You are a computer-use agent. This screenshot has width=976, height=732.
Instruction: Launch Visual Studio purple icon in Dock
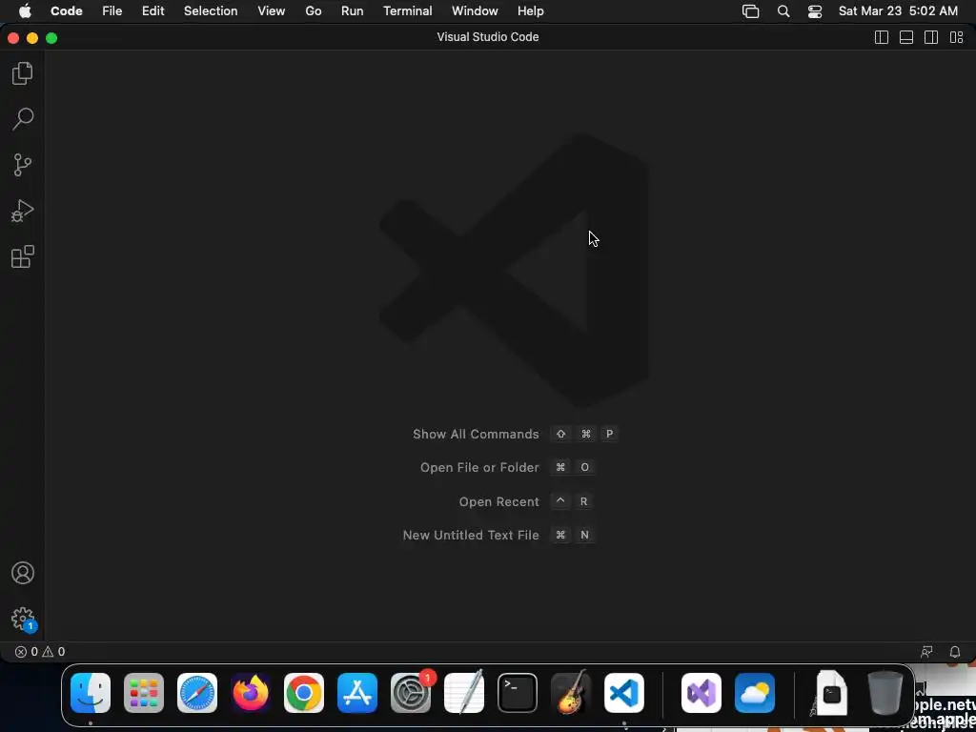(x=701, y=693)
